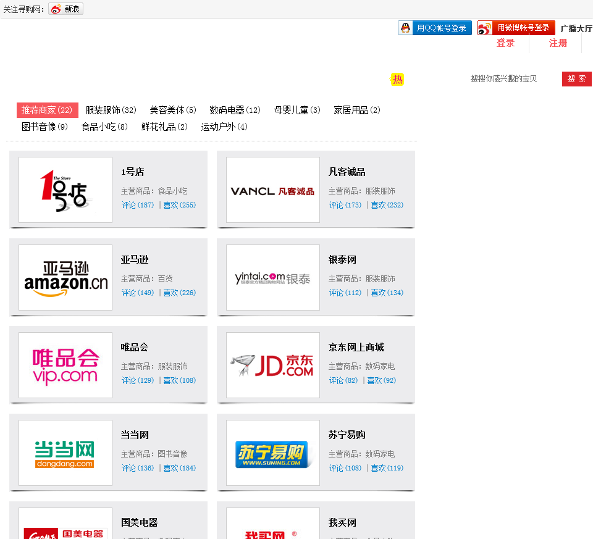
Task: Open the 我买网 logo thumbnail
Action: (273, 524)
